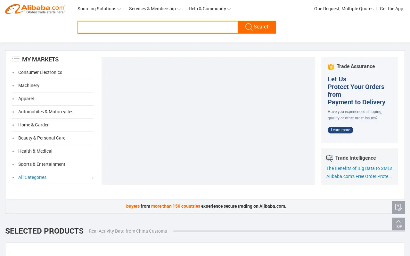
Task: Jump back with the TOP arrow button
Action: (x=398, y=224)
